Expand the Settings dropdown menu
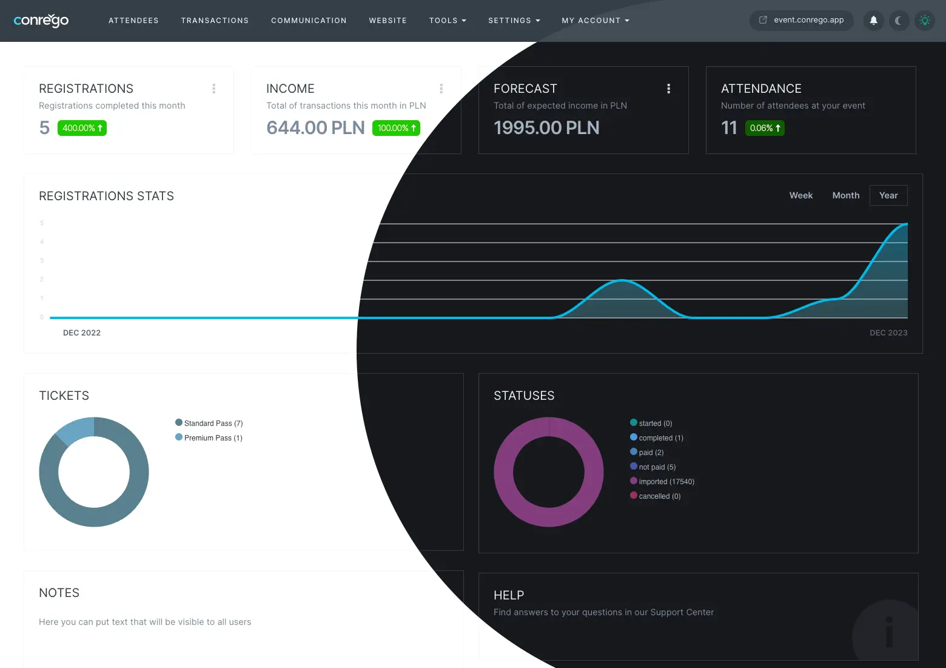This screenshot has height=668, width=946. click(514, 21)
